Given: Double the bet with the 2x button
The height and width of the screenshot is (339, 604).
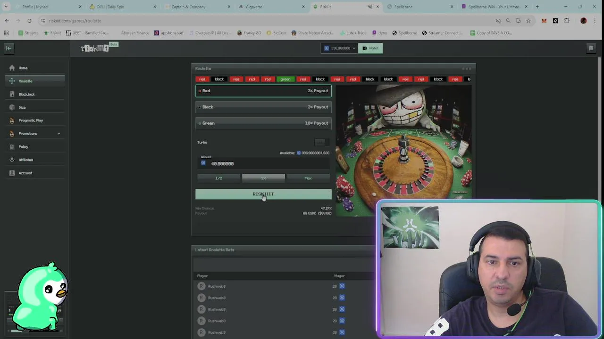Looking at the screenshot, I should (x=263, y=178).
